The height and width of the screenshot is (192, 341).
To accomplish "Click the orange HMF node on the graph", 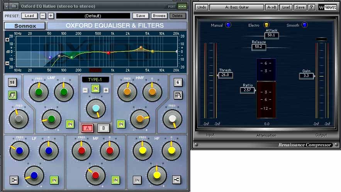I will (141, 48).
